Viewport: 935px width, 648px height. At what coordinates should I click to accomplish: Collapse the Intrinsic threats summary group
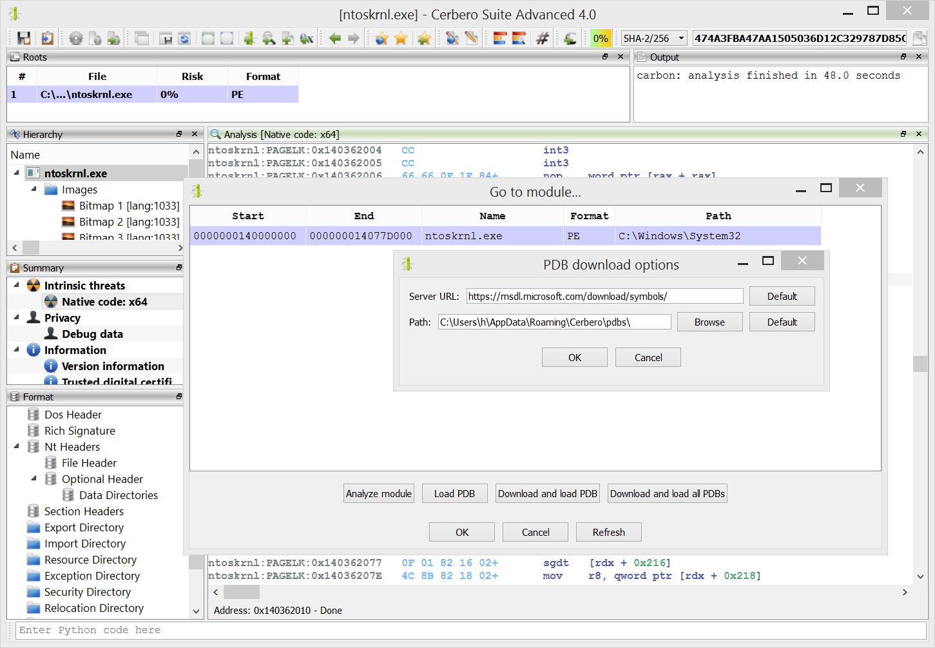click(16, 285)
